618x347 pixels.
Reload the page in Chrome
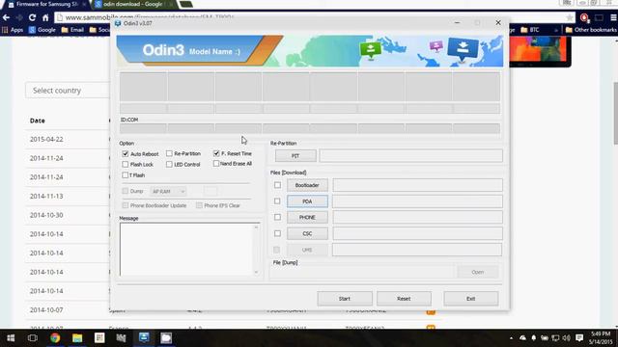[32, 17]
